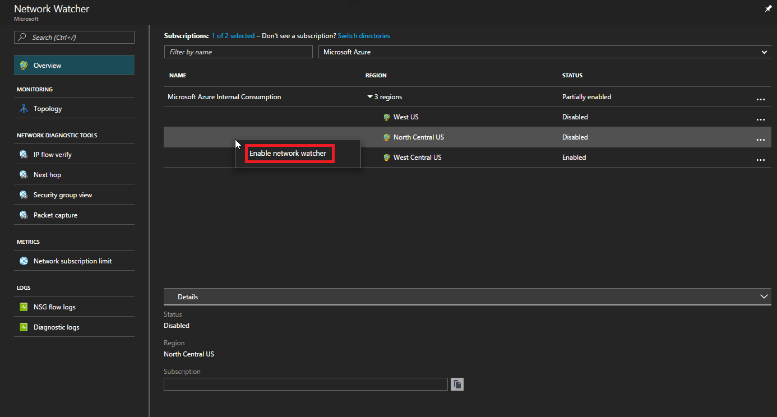Click the Switch directories link
The height and width of the screenshot is (417, 777).
click(x=363, y=35)
